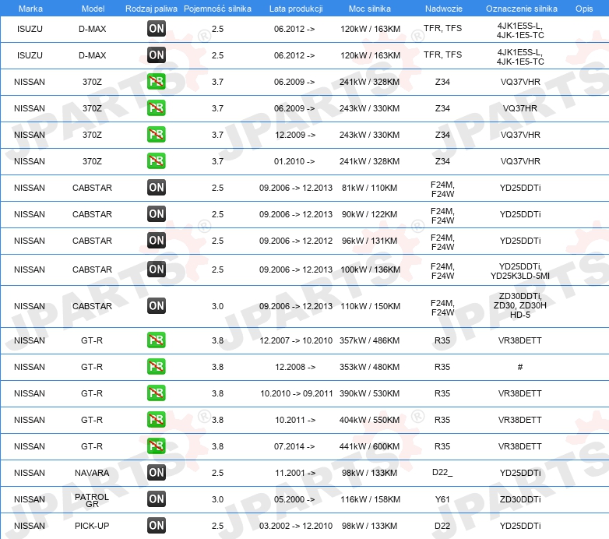Click the 09.2006 -> 12.2012 date cell
The width and height of the screenshot is (609, 539).
[x=296, y=241]
